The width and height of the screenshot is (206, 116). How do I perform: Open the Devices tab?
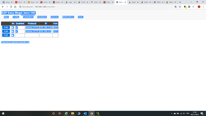54,17
